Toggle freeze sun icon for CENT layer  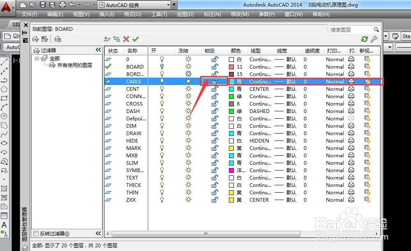(188, 89)
